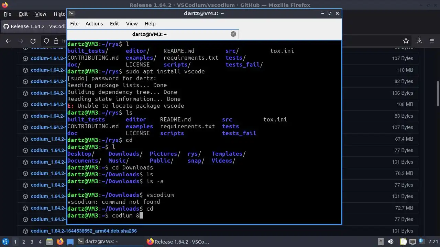Select the Release 1.64.2 Firefox tab

click(x=34, y=26)
